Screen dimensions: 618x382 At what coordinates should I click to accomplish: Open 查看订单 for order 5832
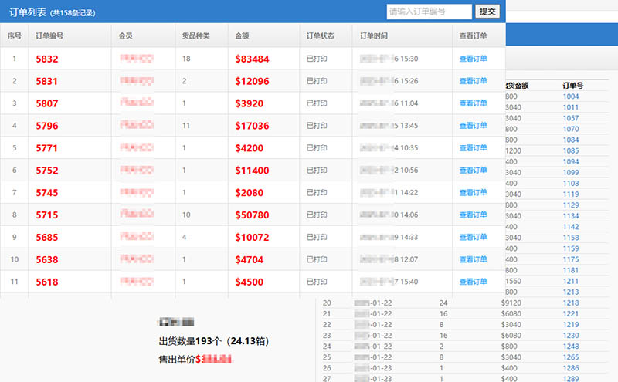[x=473, y=59]
